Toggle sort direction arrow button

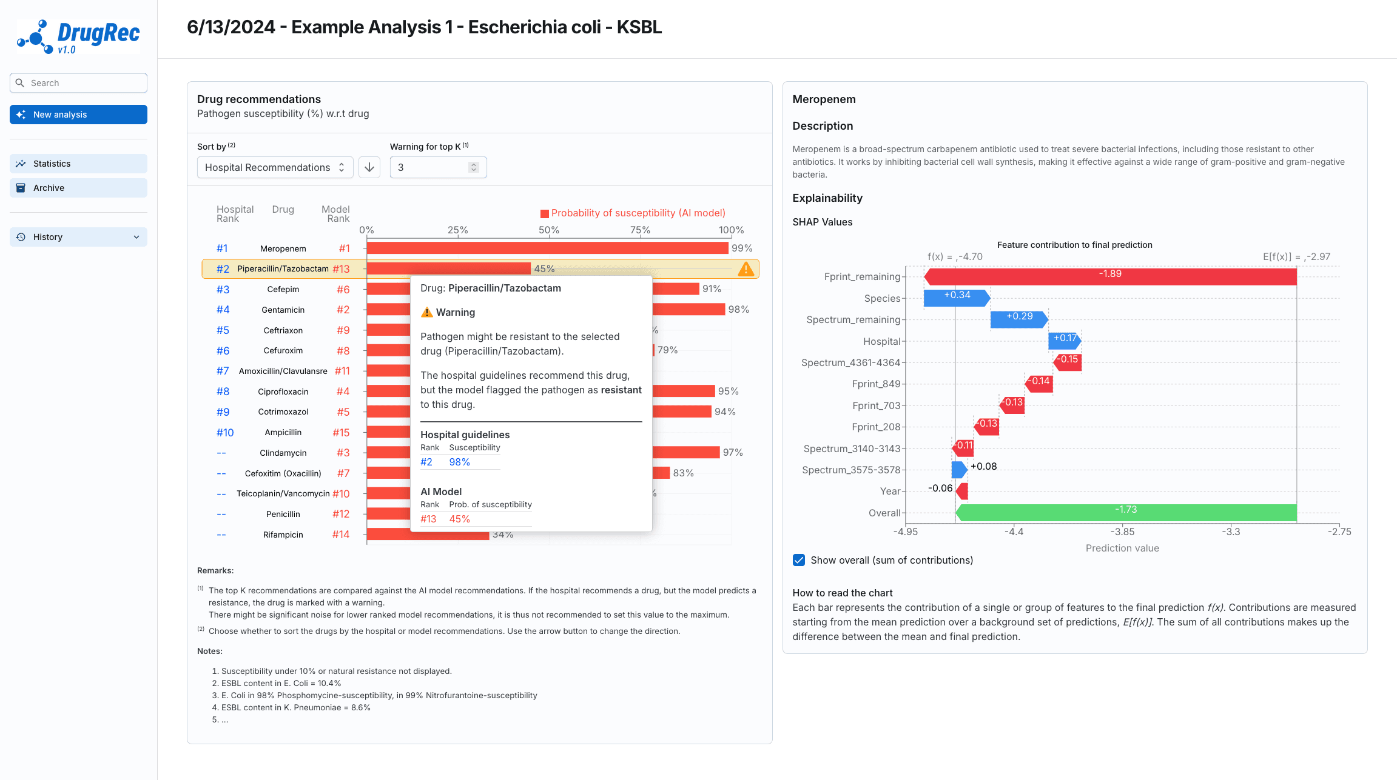[369, 167]
